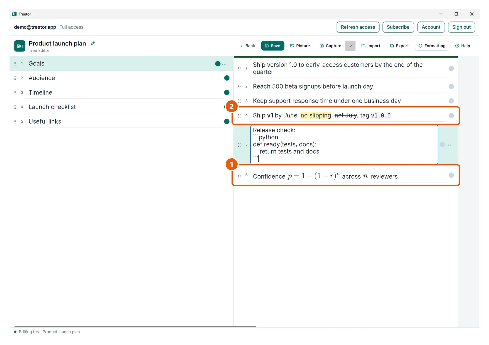
Task: Sign out of the demo account
Action: point(461,27)
